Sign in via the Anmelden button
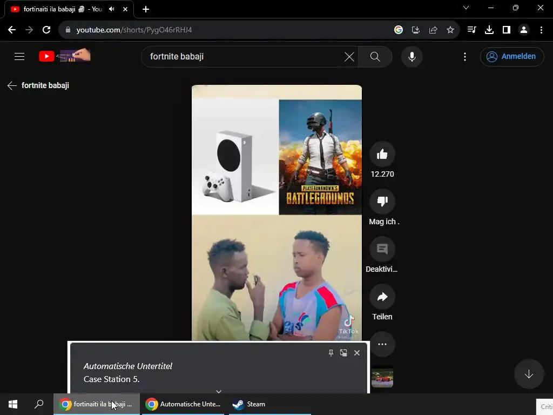The width and height of the screenshot is (553, 415). pos(512,56)
